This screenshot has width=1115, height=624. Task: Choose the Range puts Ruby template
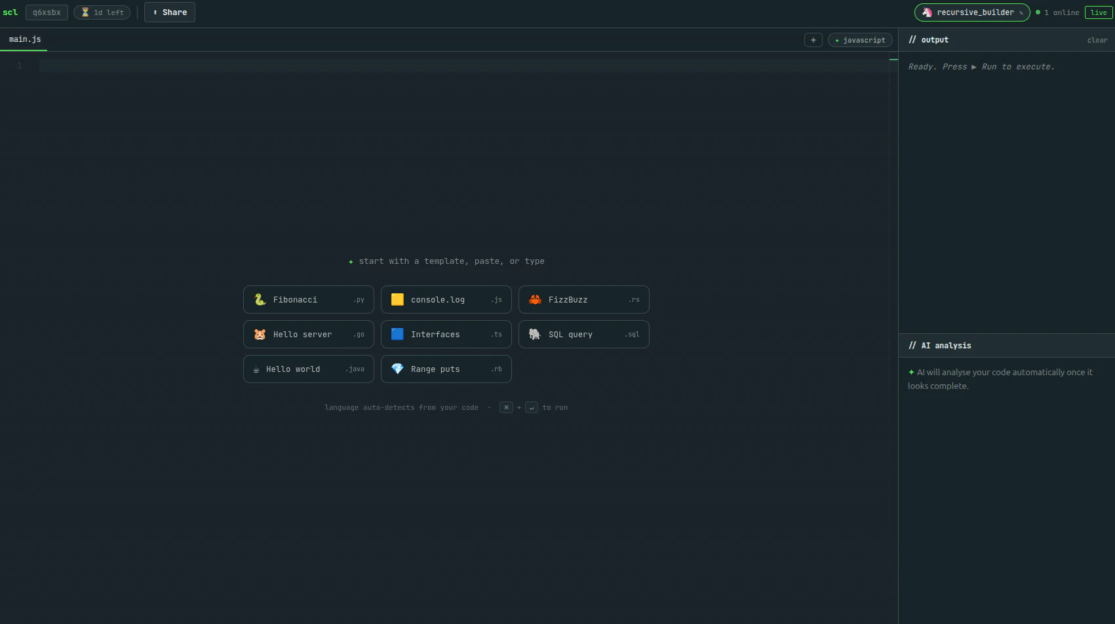pos(446,369)
